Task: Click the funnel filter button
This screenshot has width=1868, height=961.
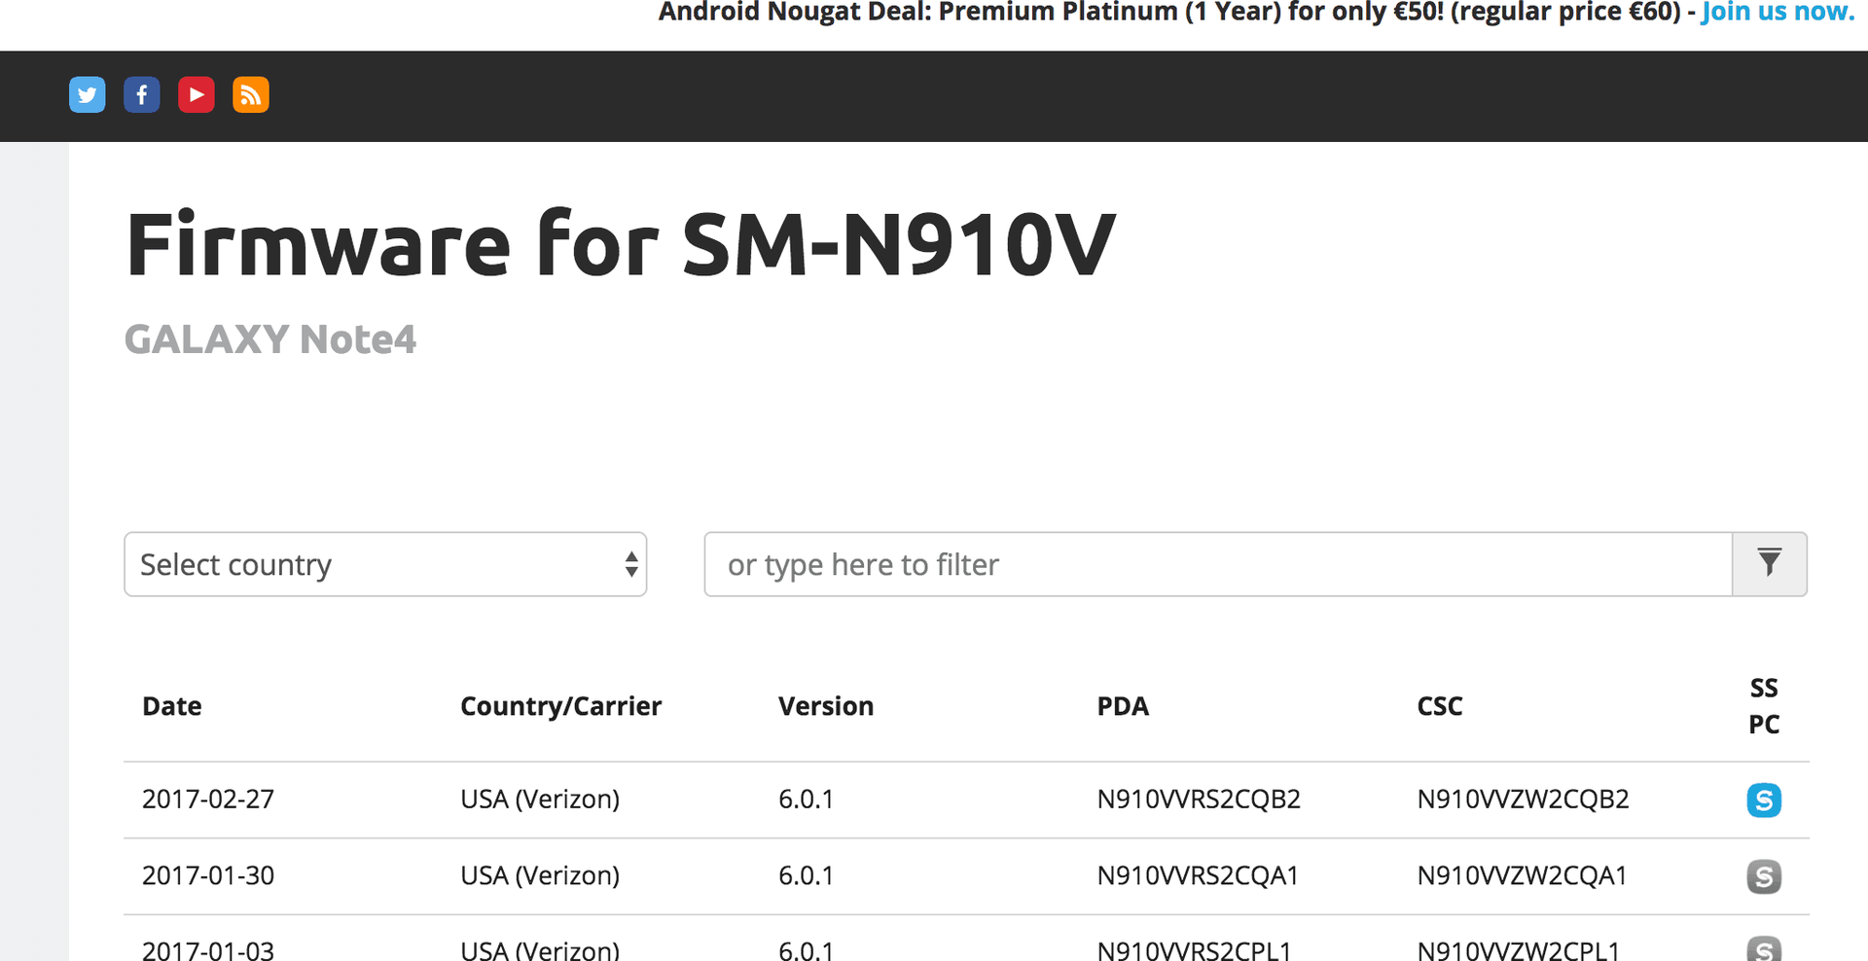Action: click(1770, 564)
